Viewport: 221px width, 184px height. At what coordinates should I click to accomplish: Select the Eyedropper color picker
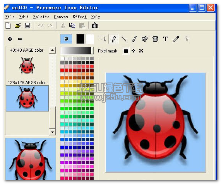click(176, 39)
